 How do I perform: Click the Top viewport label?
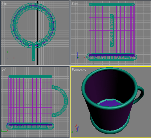click(4, 4)
